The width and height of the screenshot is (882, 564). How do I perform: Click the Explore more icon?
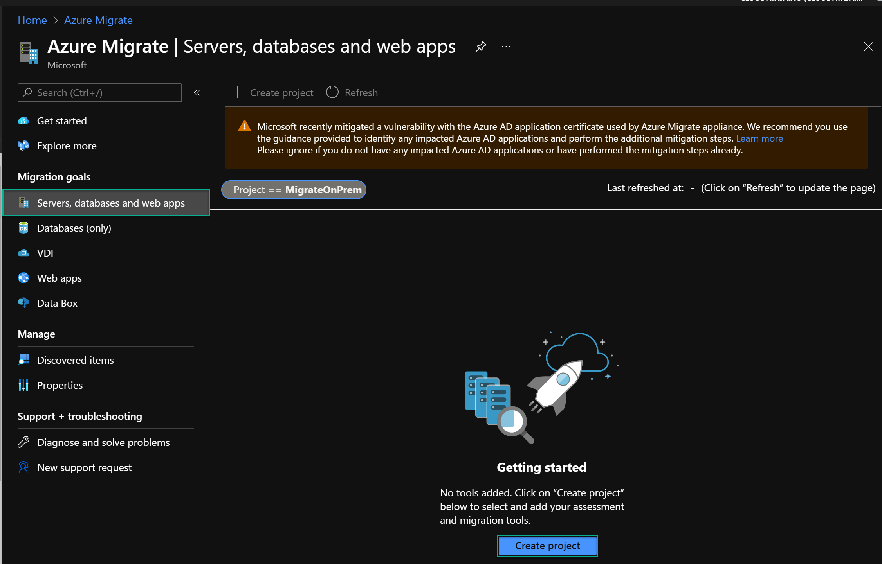point(23,145)
